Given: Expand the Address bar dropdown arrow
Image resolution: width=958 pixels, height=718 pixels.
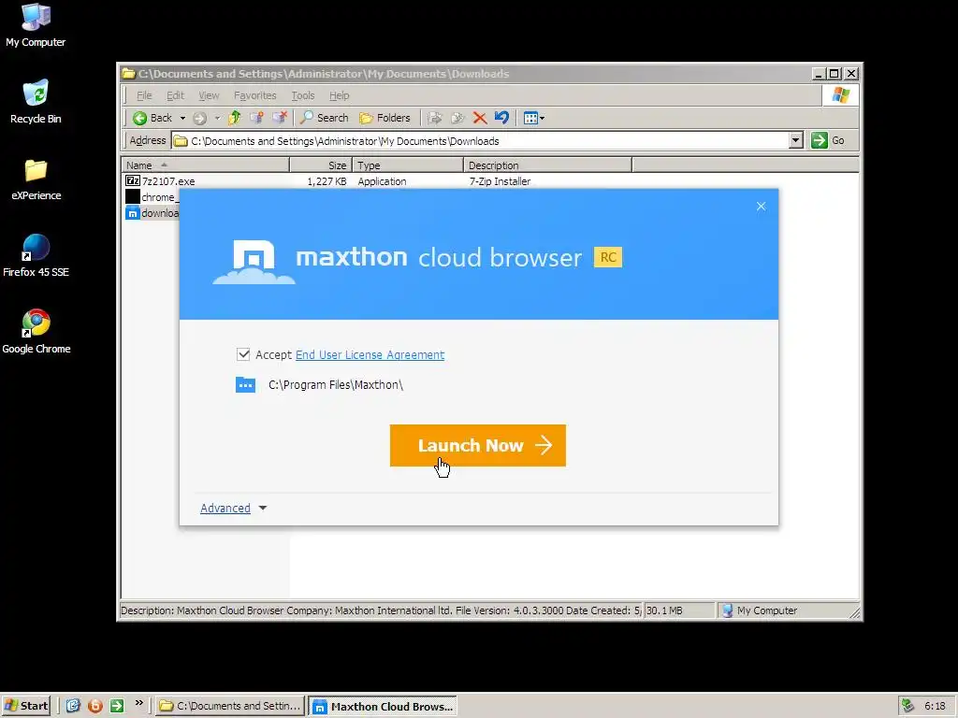Looking at the screenshot, I should pyautogui.click(x=795, y=141).
